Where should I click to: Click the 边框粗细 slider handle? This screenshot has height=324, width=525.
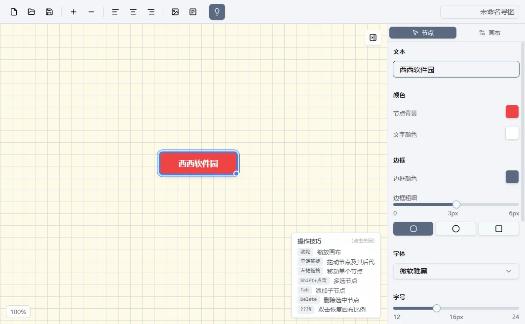coord(456,204)
